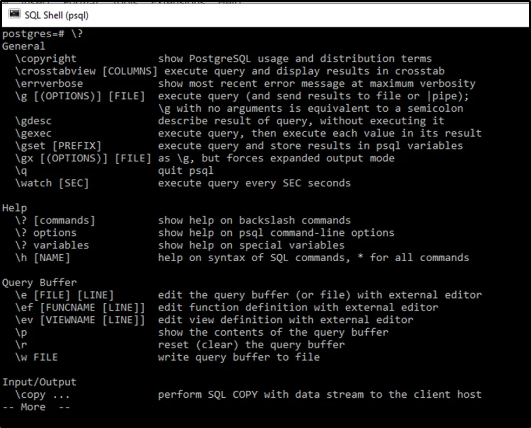Click the \gdesc command entry
The width and height of the screenshot is (531, 428).
tap(33, 121)
